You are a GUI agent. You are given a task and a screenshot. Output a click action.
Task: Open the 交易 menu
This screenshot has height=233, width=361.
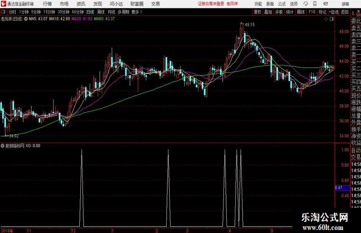[155, 4]
